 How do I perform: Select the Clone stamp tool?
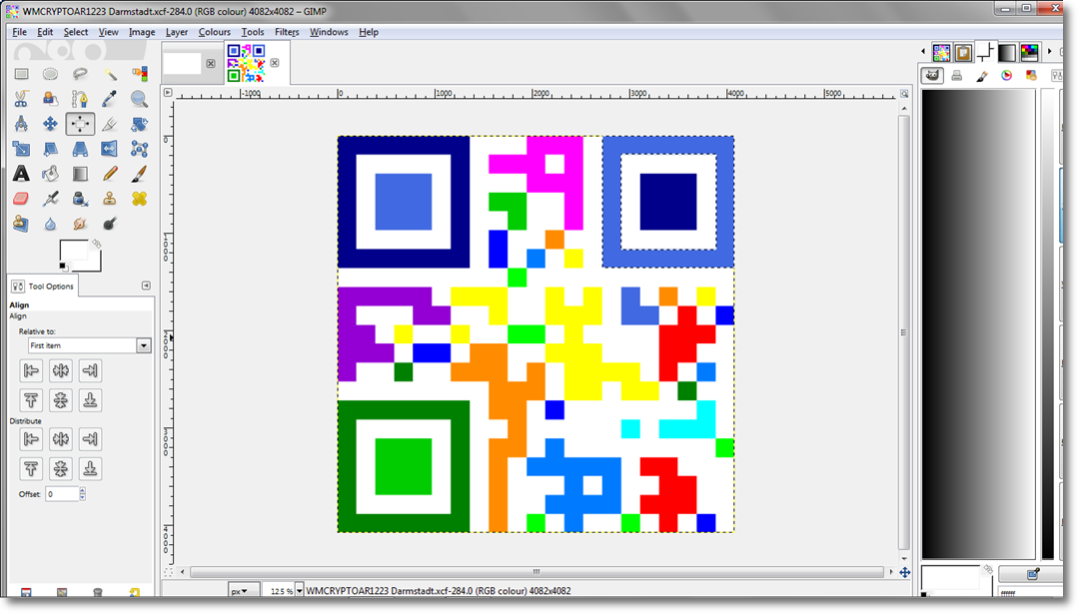point(110,199)
